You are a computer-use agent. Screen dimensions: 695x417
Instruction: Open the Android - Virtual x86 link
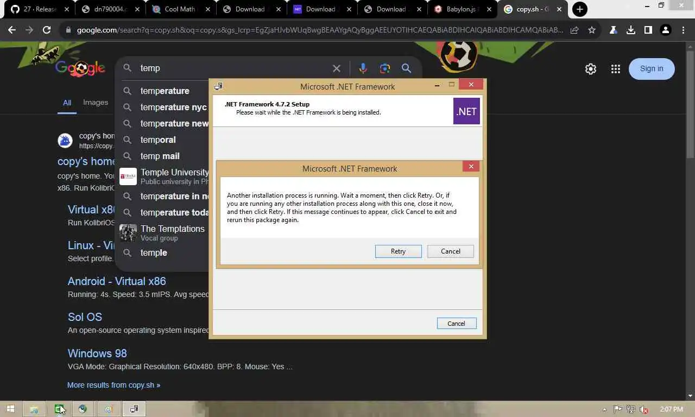pos(117,281)
